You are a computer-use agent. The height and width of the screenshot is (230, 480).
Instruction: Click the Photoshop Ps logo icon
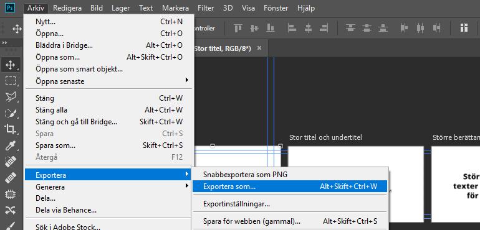10,7
